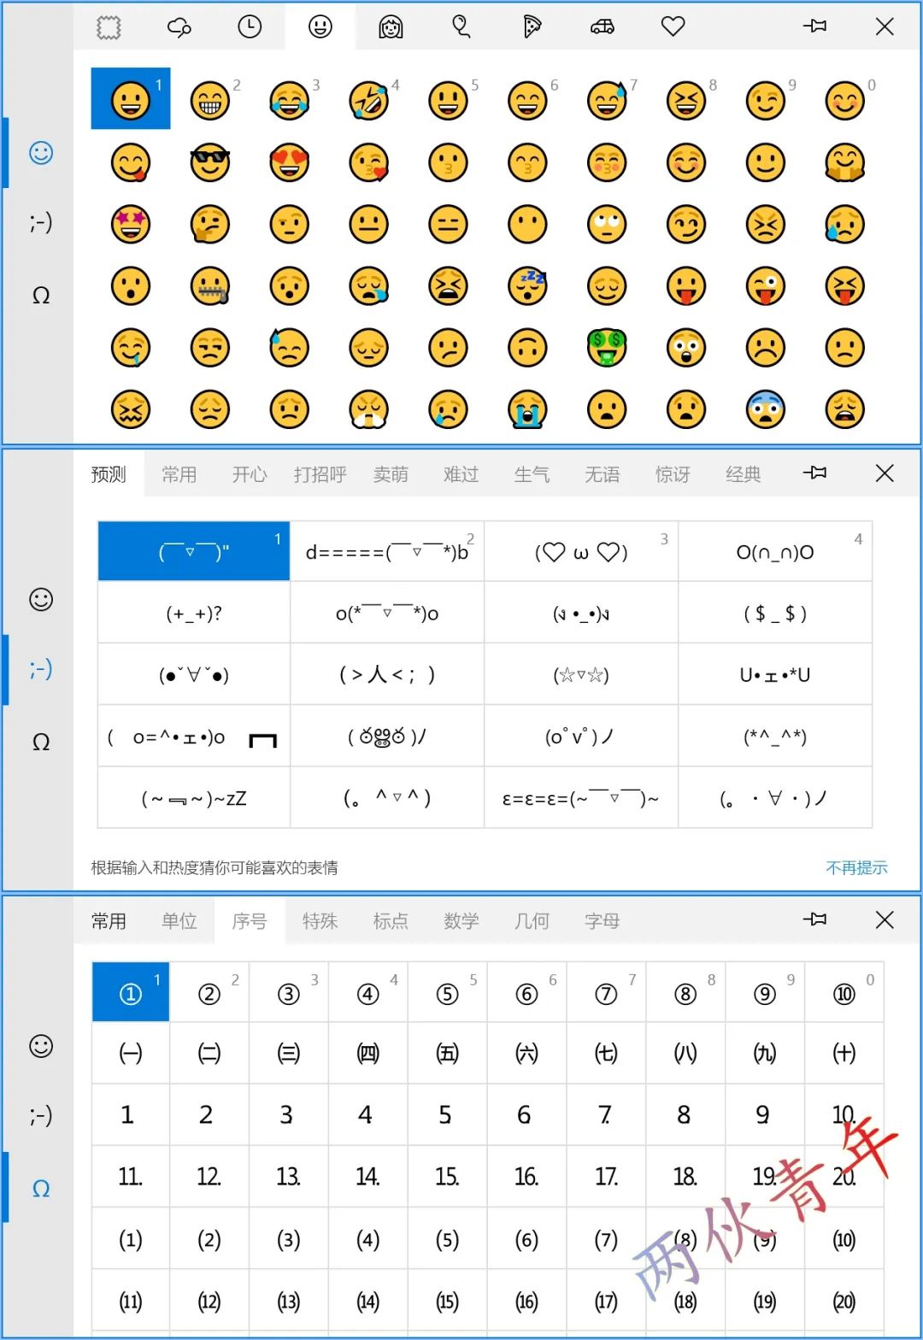
Task: Pin the kaomoji panel
Action: coord(814,473)
